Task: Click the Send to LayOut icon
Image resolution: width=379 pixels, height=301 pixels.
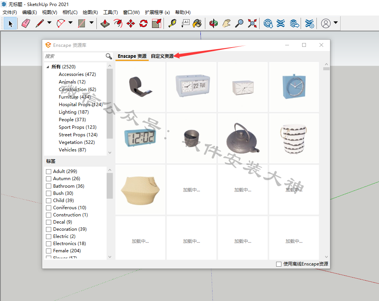Action: coord(294,23)
